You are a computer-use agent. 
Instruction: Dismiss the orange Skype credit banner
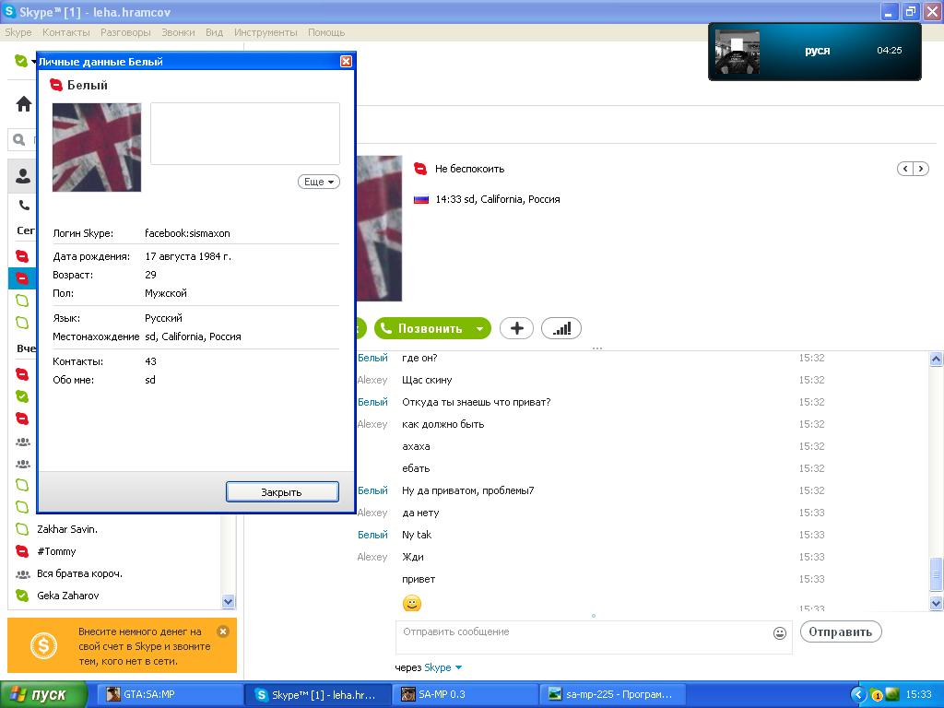coord(223,631)
